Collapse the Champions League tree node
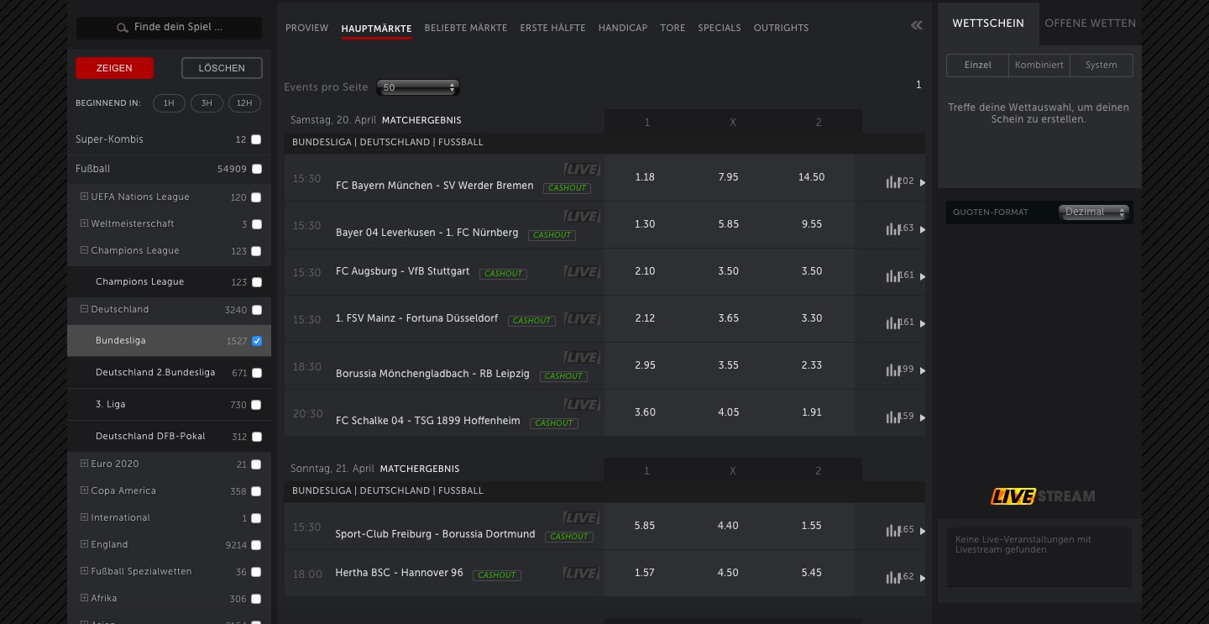This screenshot has width=1209, height=624. 84,250
